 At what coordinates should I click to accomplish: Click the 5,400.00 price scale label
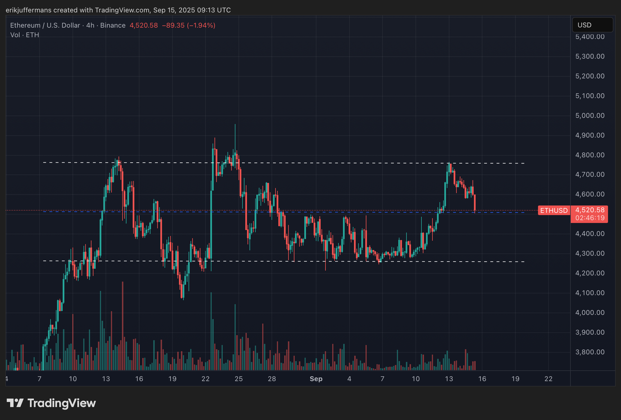coord(590,37)
